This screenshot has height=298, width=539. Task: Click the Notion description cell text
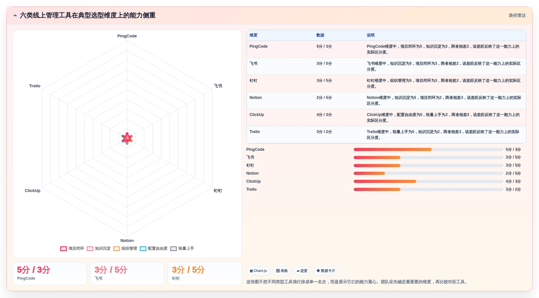(x=444, y=101)
